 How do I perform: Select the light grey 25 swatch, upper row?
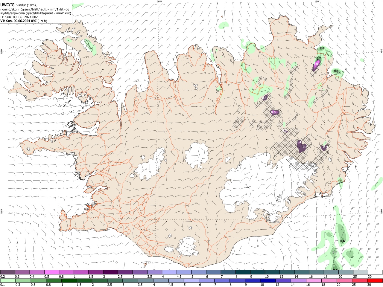point(361,272)
